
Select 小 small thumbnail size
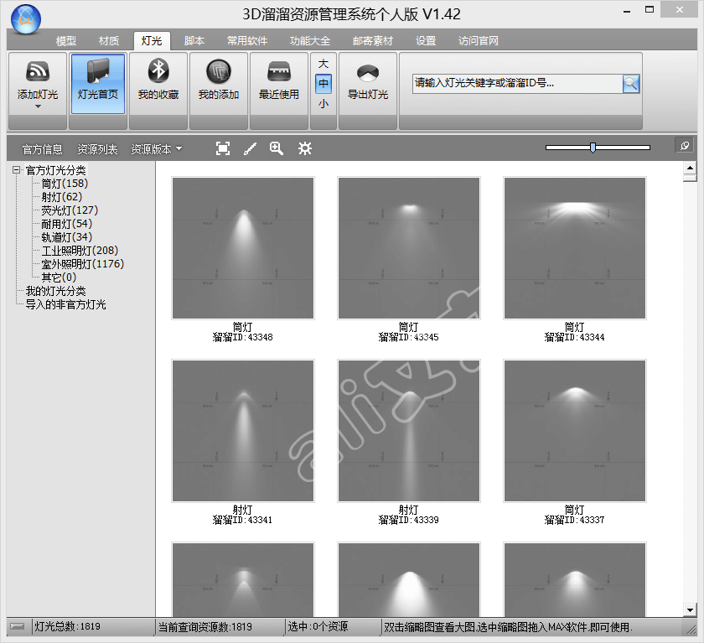(x=324, y=104)
